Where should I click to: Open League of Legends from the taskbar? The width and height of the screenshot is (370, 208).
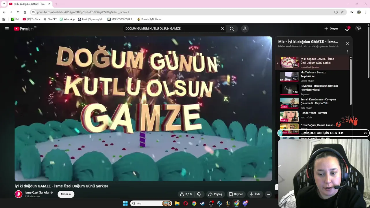pos(228,203)
